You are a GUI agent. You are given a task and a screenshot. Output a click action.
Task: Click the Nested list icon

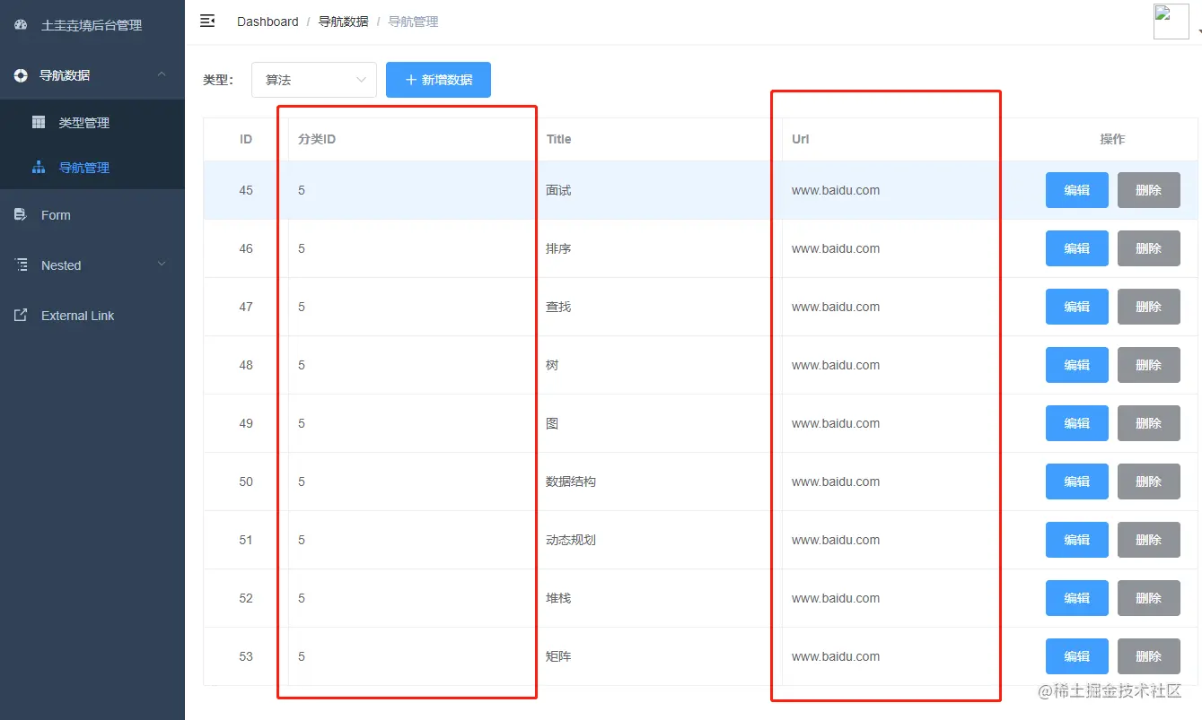pos(21,265)
